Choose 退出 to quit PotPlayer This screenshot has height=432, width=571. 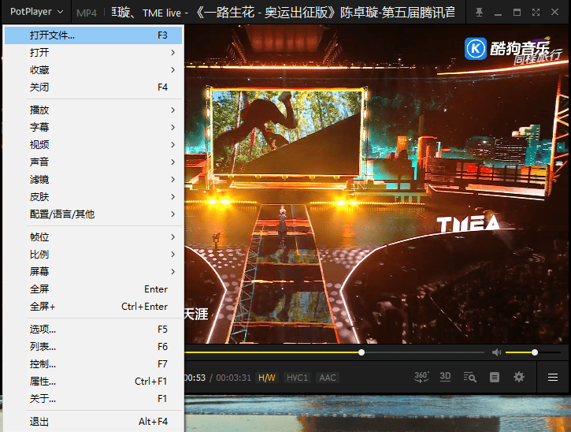[x=93, y=422]
